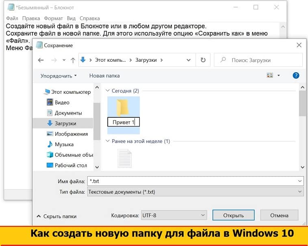Click the 'Отмена' button

coord(279,215)
